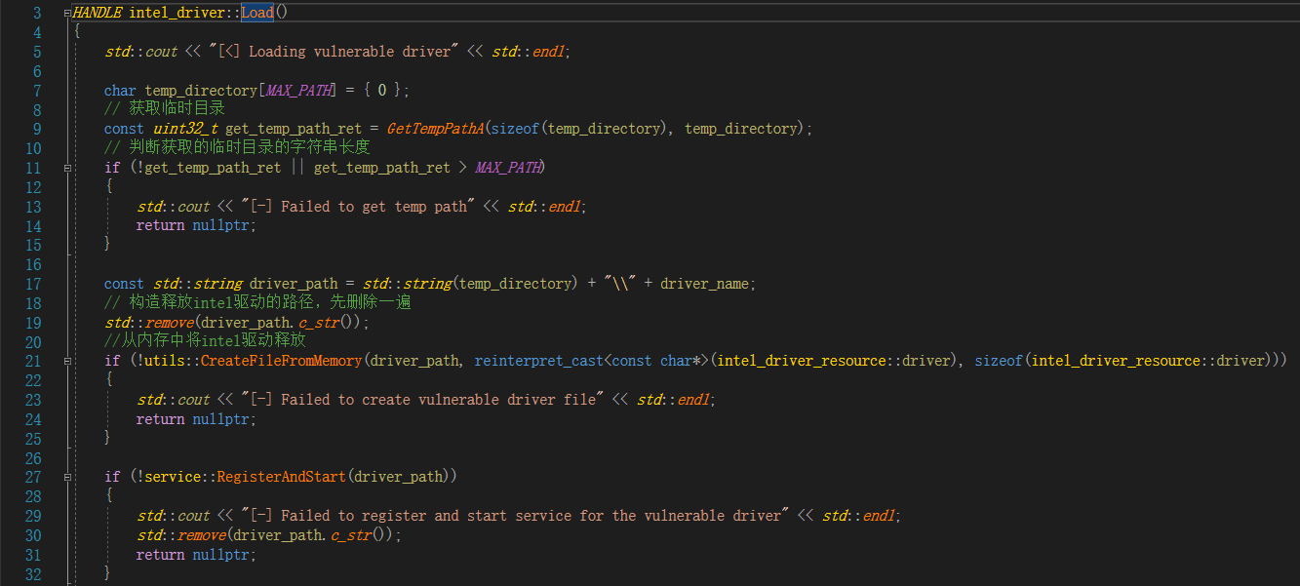The width and height of the screenshot is (1300, 586).
Task: Click line number 32 in the gutter
Action: pyautogui.click(x=33, y=574)
